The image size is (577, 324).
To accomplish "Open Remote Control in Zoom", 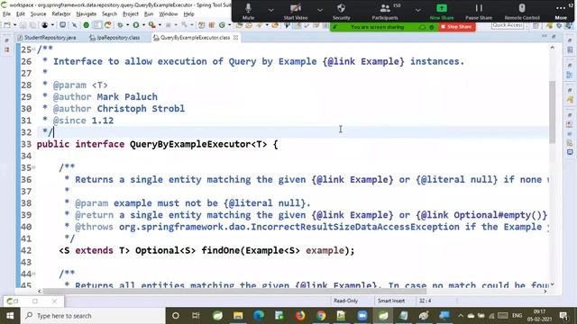I will [x=522, y=11].
